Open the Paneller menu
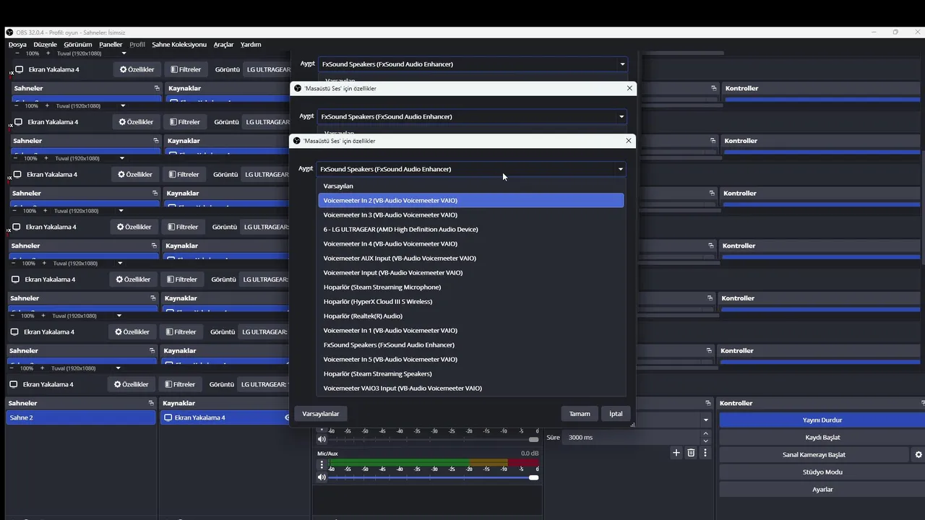The height and width of the screenshot is (520, 925). (111, 44)
